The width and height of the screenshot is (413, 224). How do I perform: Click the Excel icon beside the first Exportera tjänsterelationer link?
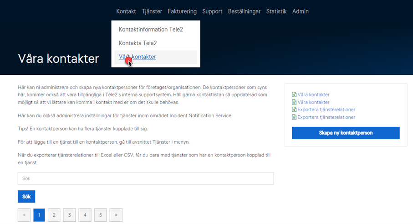(x=294, y=109)
